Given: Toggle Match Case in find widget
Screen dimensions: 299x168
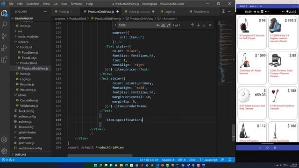Looking at the screenshot, I should pos(158,25).
